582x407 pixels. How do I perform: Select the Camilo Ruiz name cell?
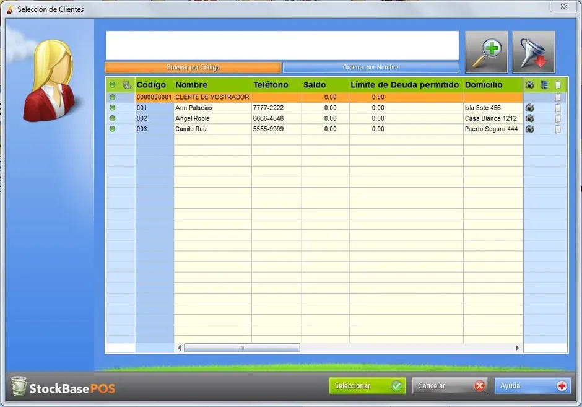tap(212, 129)
